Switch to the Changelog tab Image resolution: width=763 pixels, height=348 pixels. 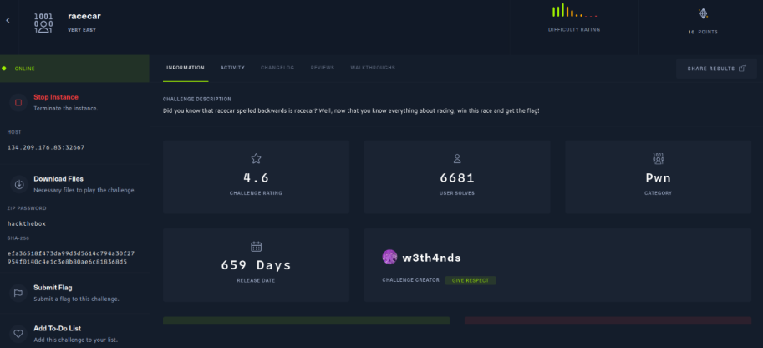click(277, 68)
